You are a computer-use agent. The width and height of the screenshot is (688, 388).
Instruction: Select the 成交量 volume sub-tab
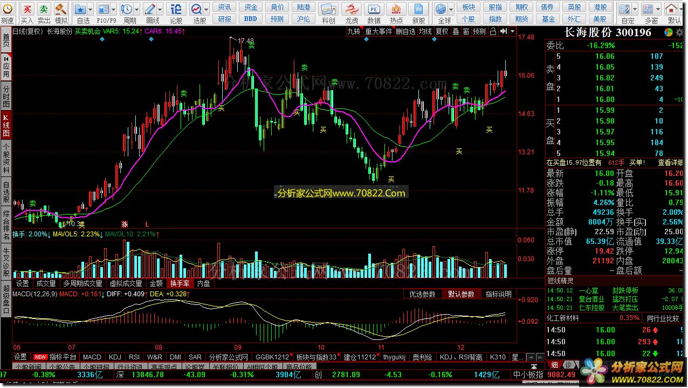click(46, 283)
